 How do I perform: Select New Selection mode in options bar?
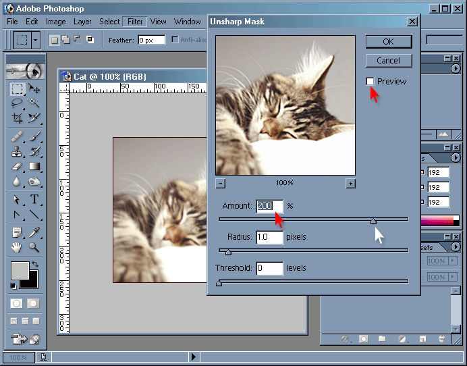tap(54, 40)
